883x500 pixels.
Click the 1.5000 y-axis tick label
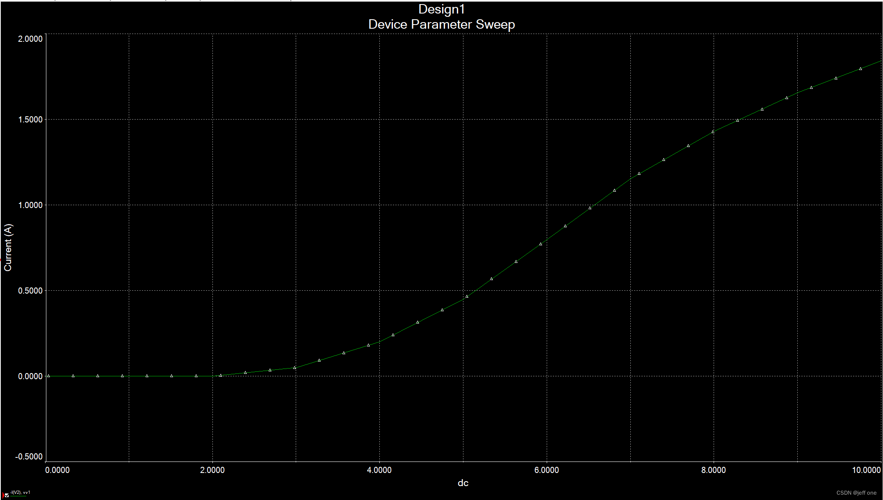click(x=30, y=120)
